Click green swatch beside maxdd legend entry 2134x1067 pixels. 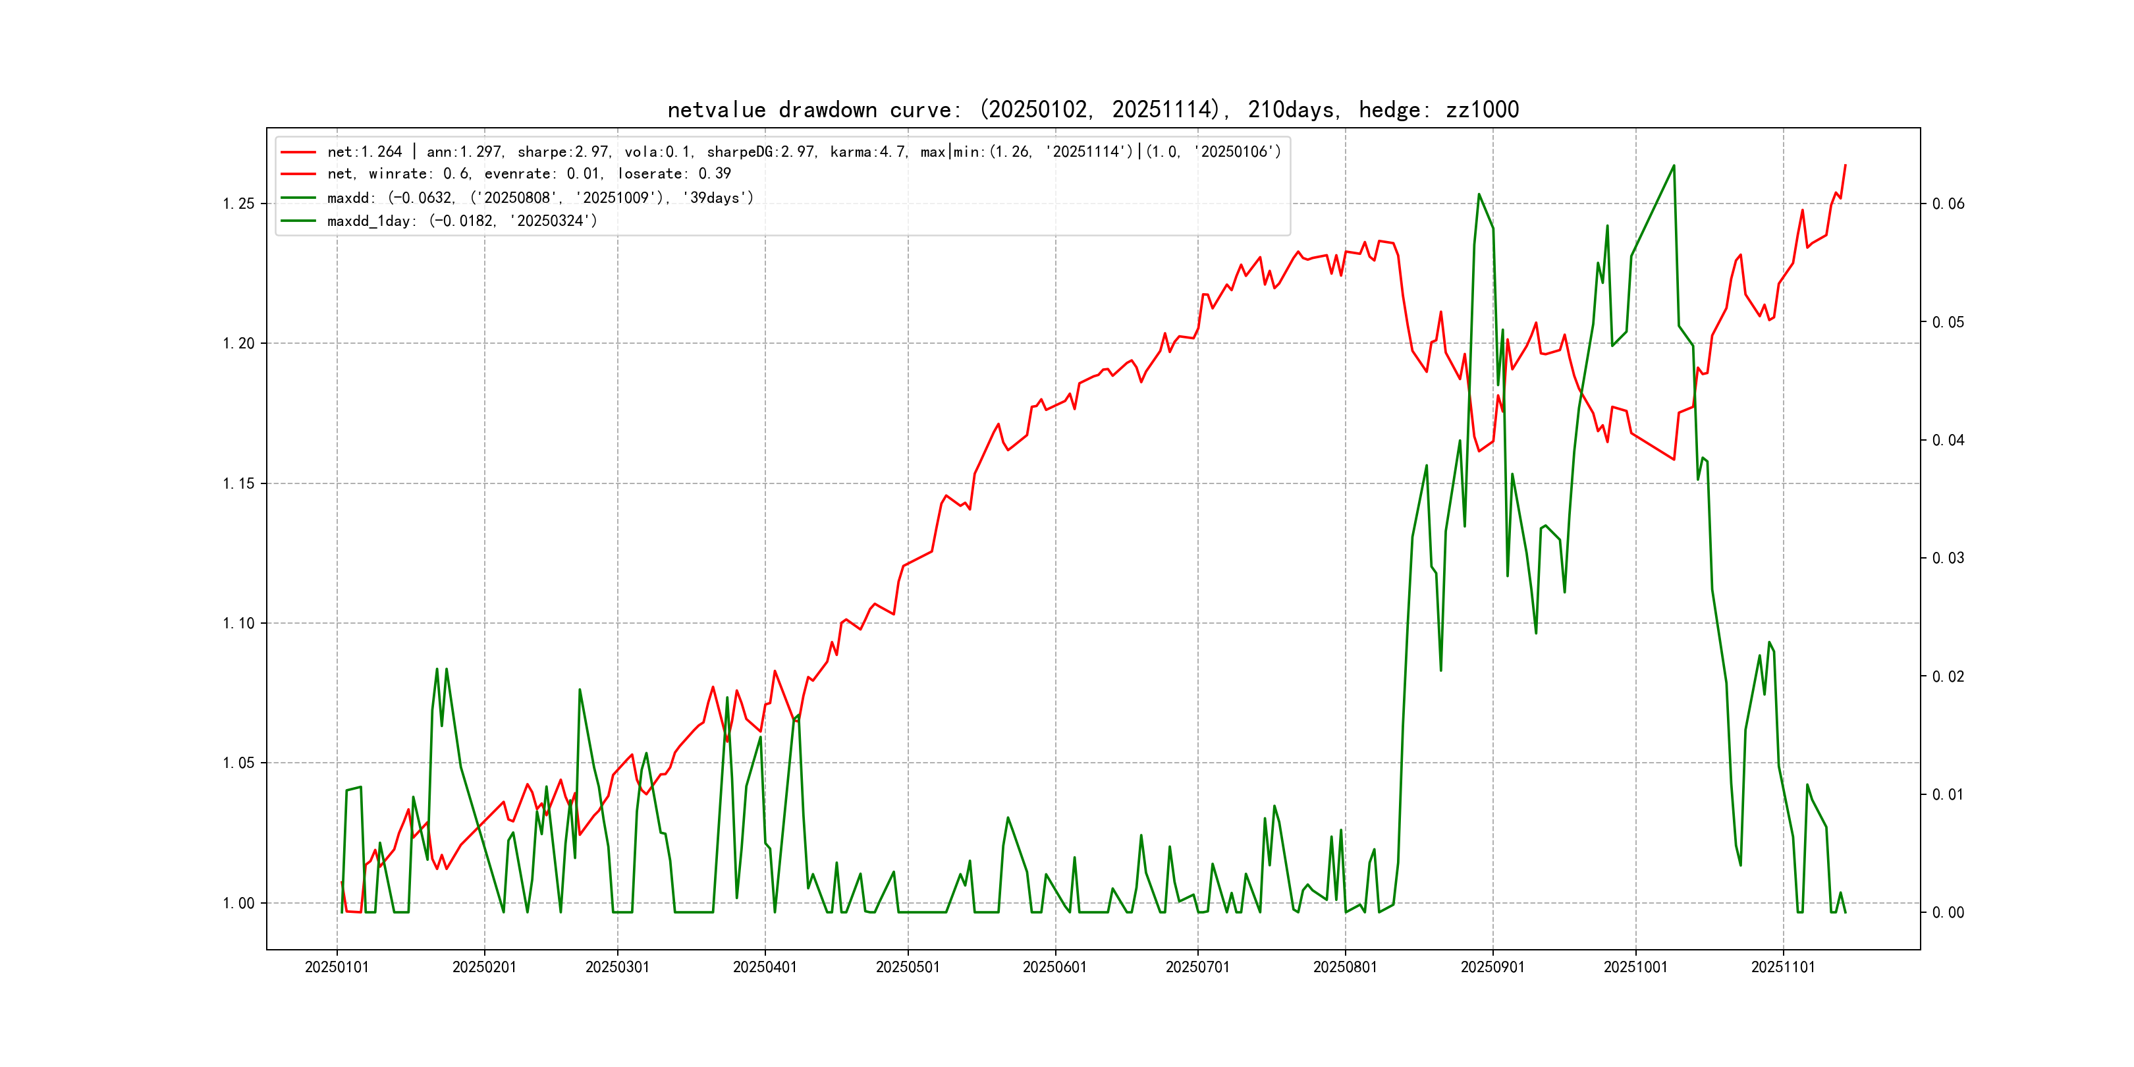click(x=298, y=198)
